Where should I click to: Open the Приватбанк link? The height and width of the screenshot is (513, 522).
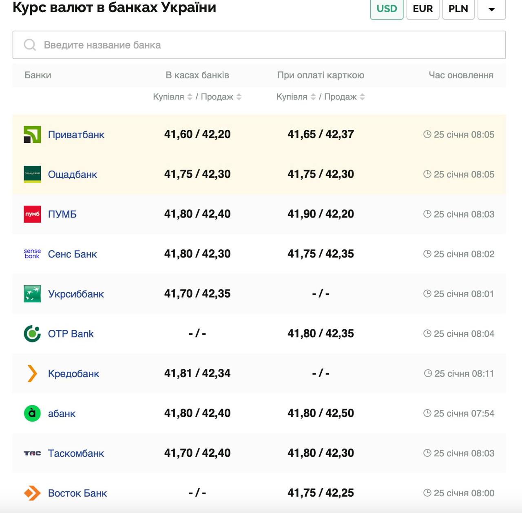(x=76, y=135)
